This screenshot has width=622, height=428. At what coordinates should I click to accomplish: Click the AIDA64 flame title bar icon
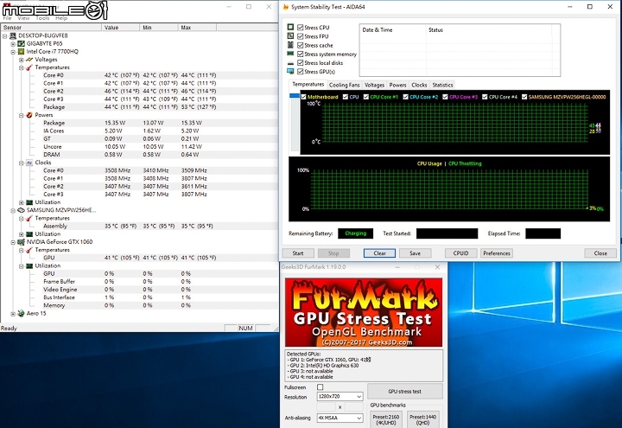coord(286,7)
